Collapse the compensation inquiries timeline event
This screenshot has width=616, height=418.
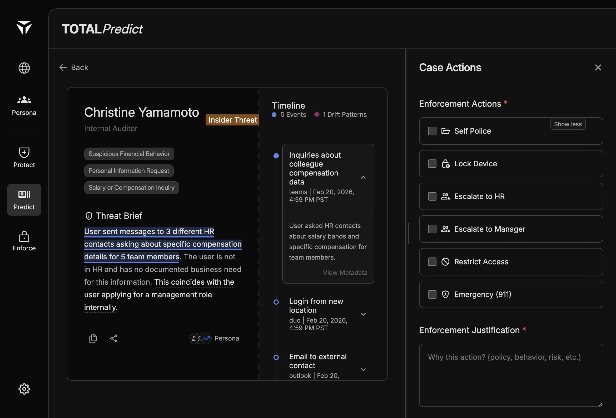tap(363, 177)
